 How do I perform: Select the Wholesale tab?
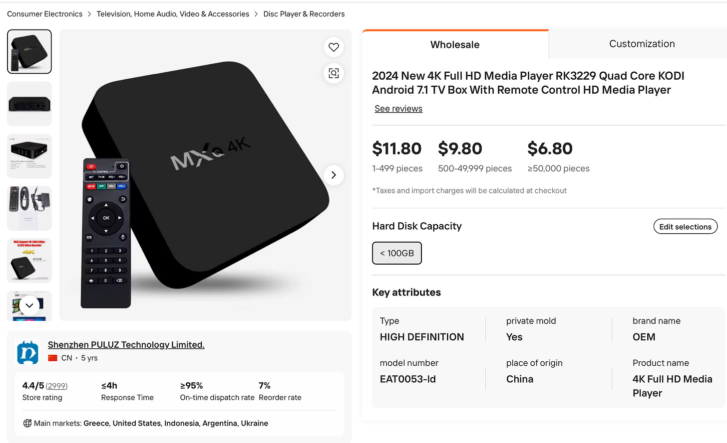coord(455,44)
